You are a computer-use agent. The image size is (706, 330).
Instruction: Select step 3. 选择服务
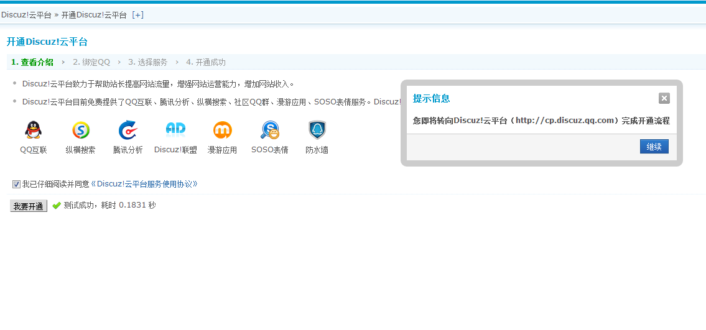point(147,63)
